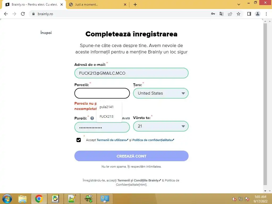Click the page vertical scrollbar

(x=265, y=104)
